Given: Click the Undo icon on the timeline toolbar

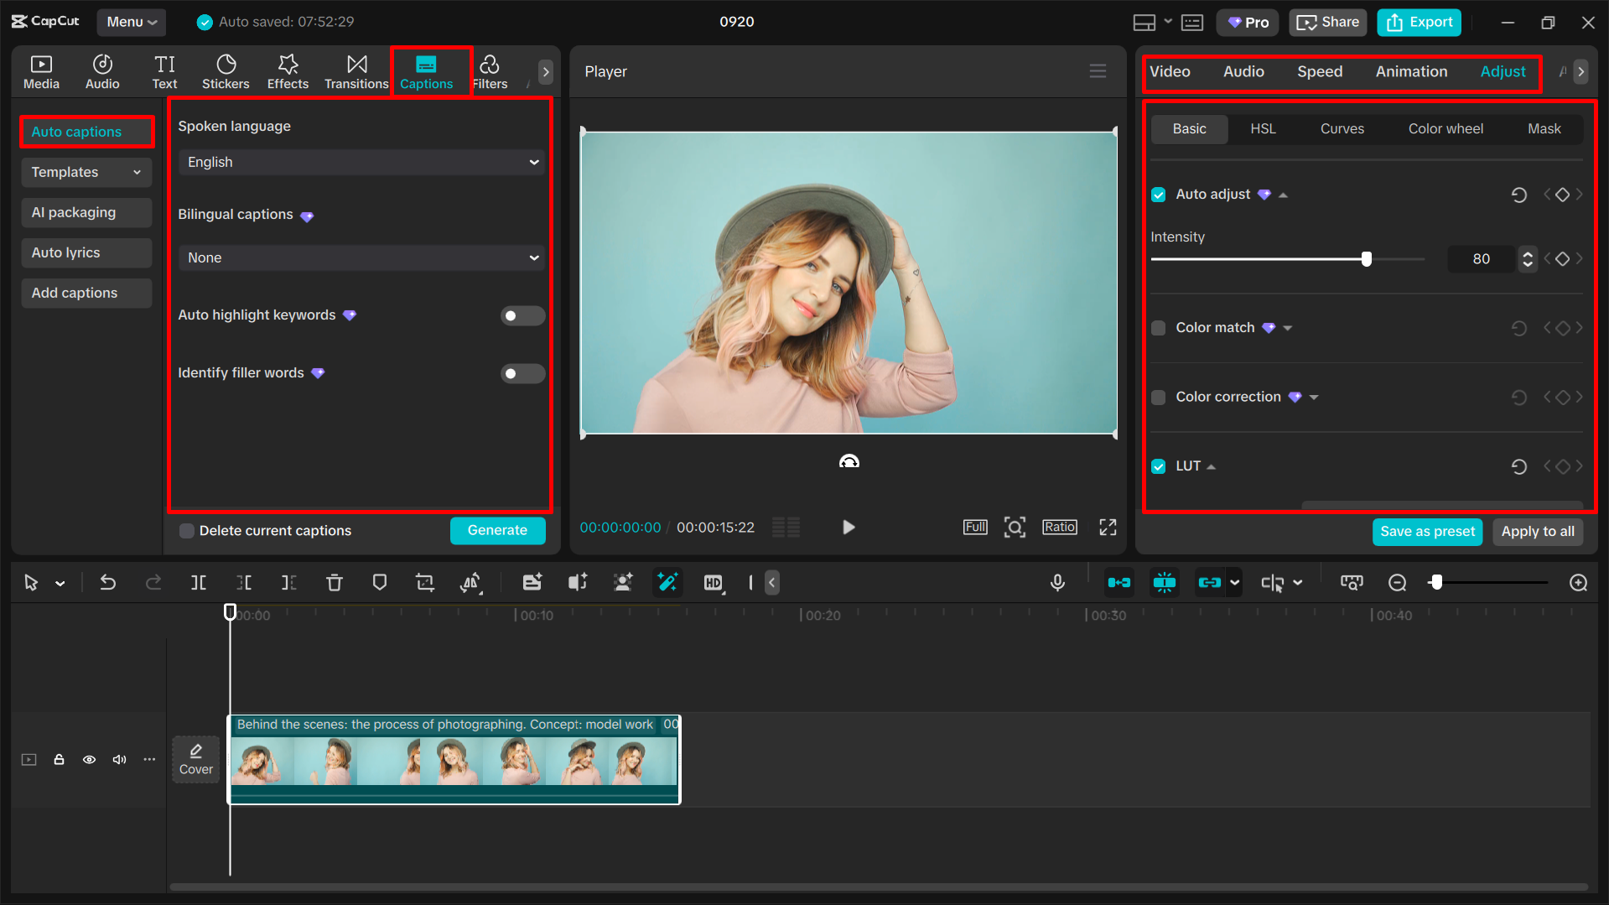Looking at the screenshot, I should click(108, 582).
